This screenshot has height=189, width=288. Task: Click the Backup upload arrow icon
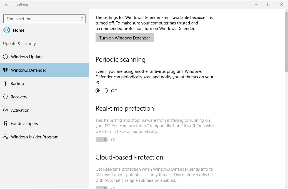point(6,84)
